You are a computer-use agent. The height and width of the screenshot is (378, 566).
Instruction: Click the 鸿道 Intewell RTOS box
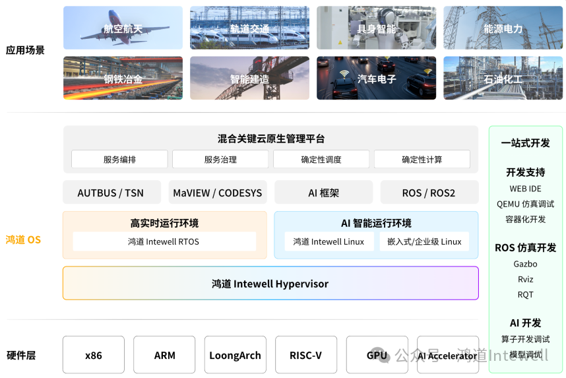pos(164,241)
